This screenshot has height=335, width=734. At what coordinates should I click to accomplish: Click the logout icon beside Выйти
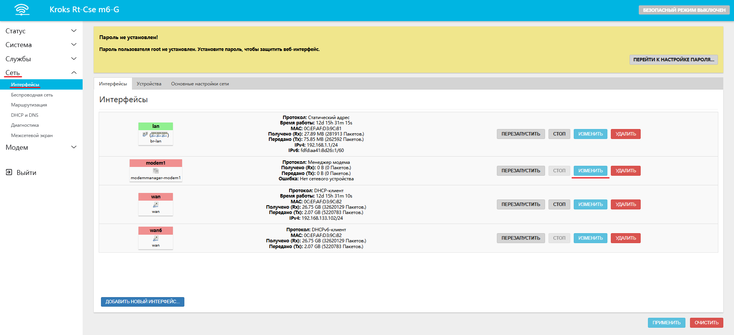pos(9,172)
